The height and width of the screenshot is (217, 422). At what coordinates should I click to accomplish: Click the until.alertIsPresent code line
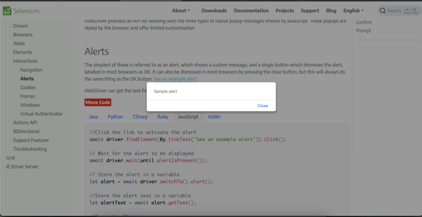pyautogui.click(x=148, y=161)
